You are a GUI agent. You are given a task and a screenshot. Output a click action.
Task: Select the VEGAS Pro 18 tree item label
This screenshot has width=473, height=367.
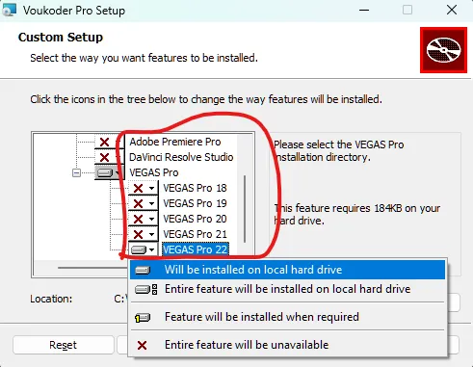coord(195,188)
